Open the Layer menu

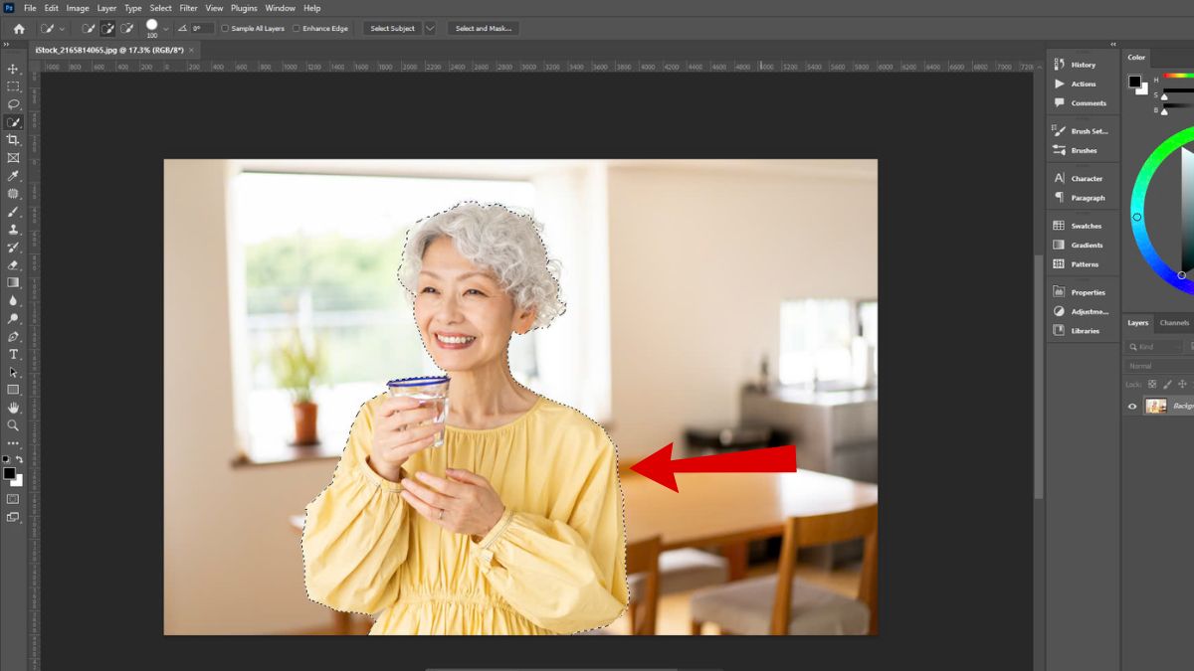(106, 8)
